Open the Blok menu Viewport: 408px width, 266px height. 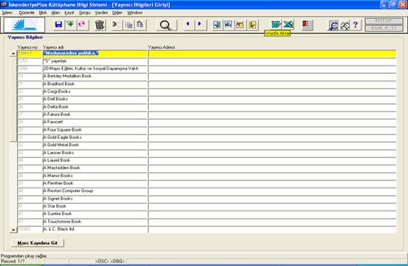pos(43,13)
